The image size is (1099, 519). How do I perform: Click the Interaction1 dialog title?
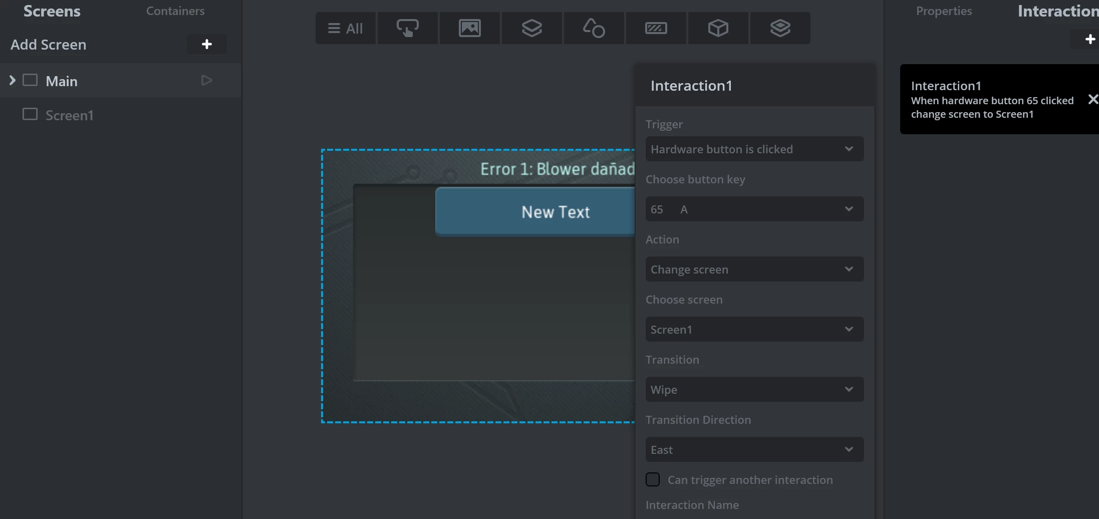691,86
